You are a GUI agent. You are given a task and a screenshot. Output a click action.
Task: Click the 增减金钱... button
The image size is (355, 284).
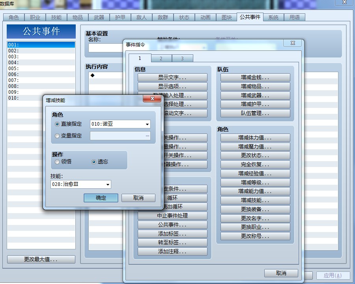click(x=255, y=77)
